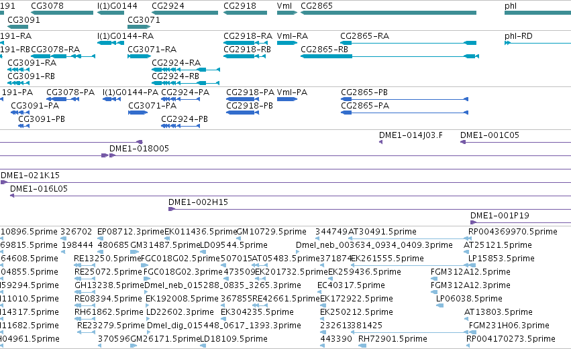571x349 pixels.
Task: Open the Vml-PA protein feature
Action: click(x=287, y=99)
